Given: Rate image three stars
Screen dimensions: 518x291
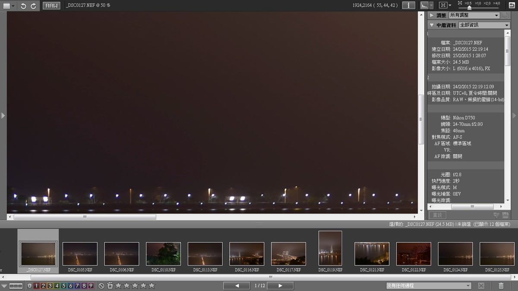Looking at the screenshot, I should 135,285.
